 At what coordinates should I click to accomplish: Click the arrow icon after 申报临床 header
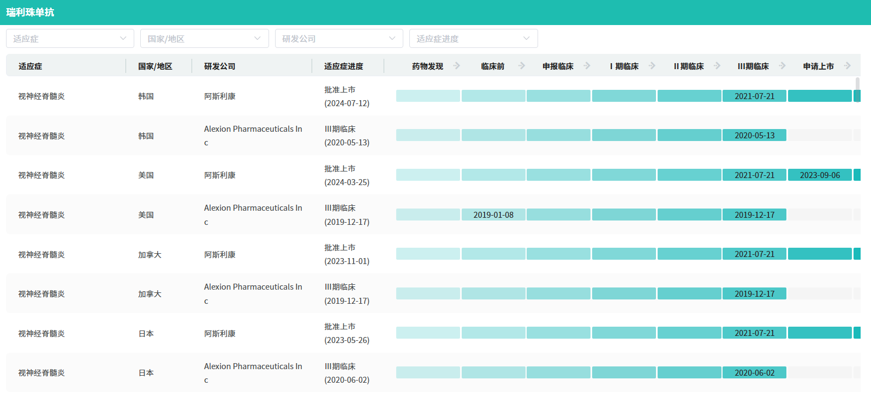587,66
